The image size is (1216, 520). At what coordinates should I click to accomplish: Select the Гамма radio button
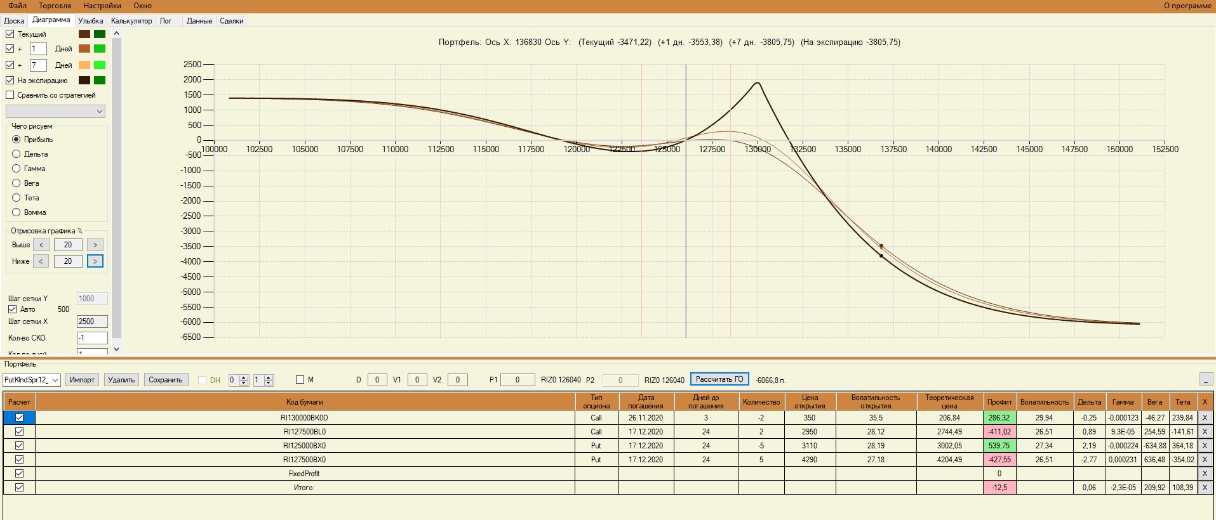(x=17, y=169)
